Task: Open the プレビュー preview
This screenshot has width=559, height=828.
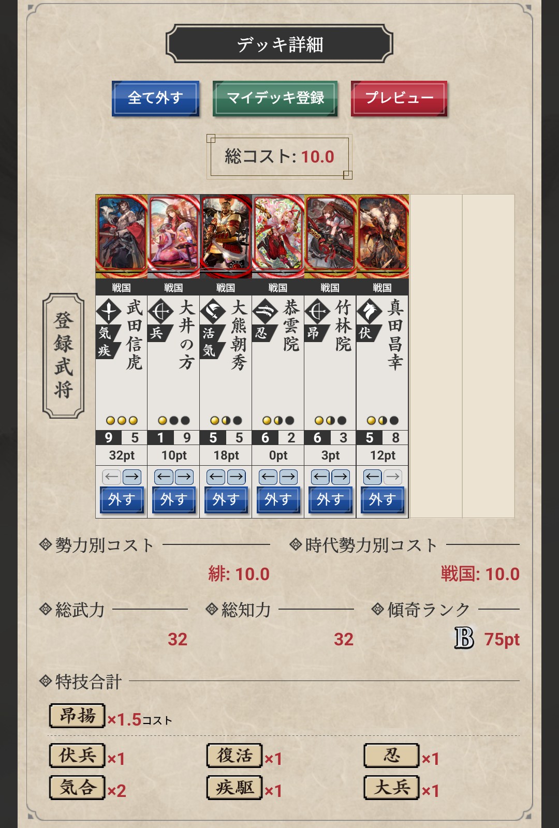Action: (399, 98)
